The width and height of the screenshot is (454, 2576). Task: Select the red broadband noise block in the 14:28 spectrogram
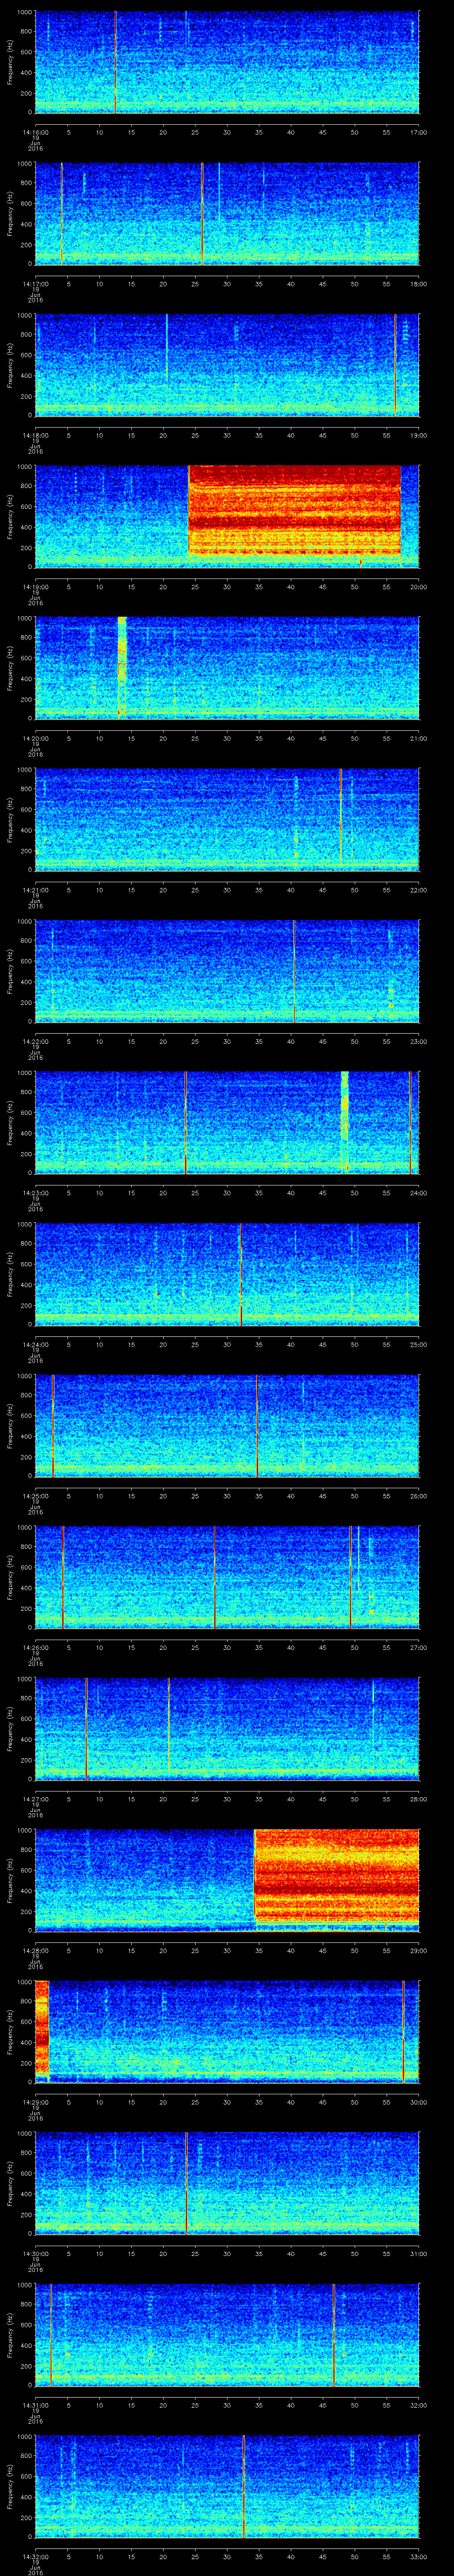[336, 1875]
